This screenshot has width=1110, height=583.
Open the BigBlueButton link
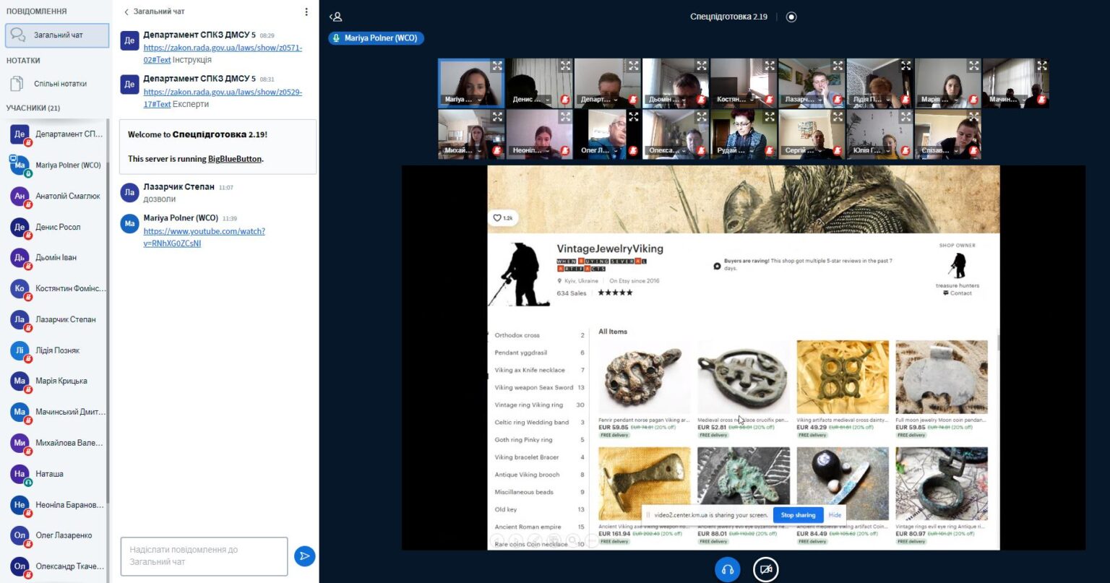coord(235,159)
